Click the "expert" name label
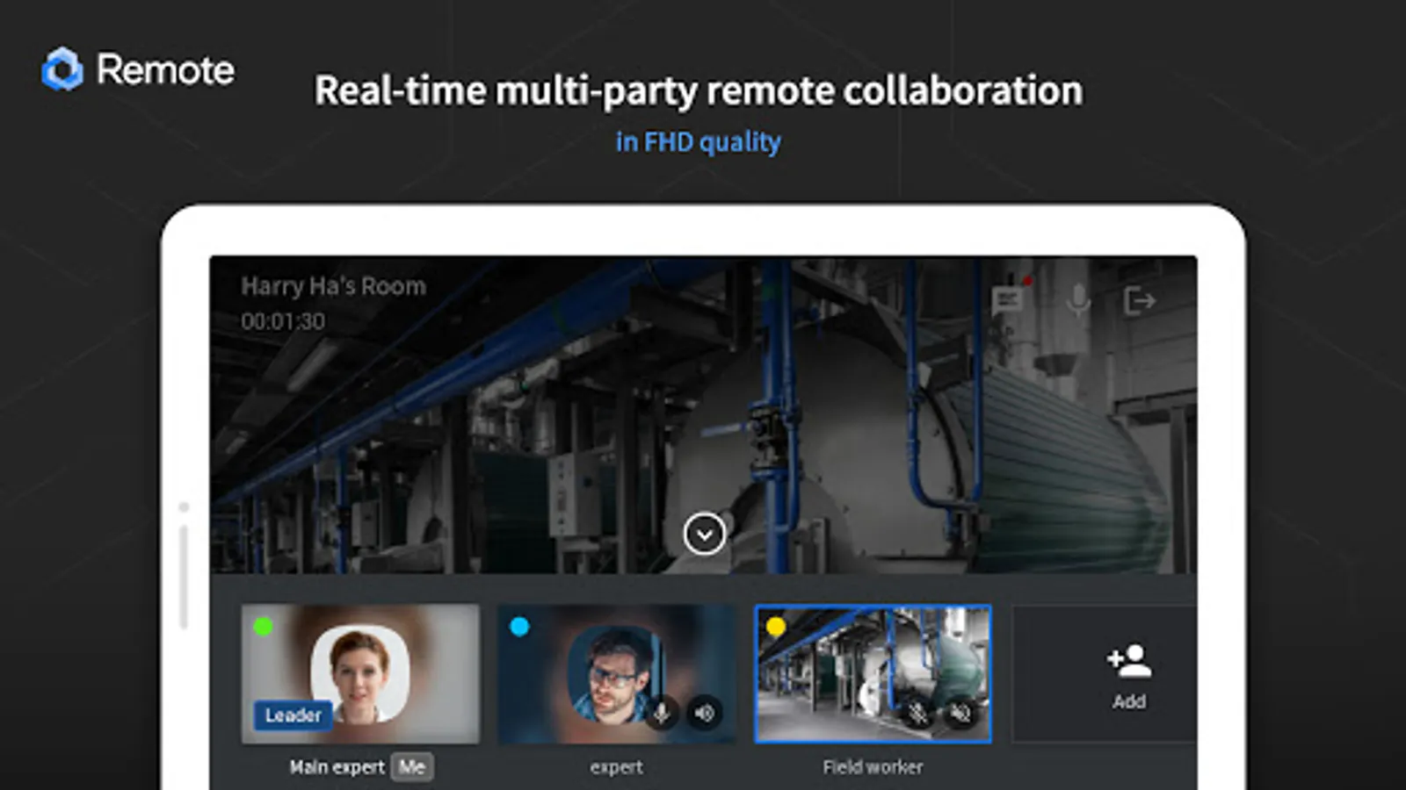 point(617,767)
